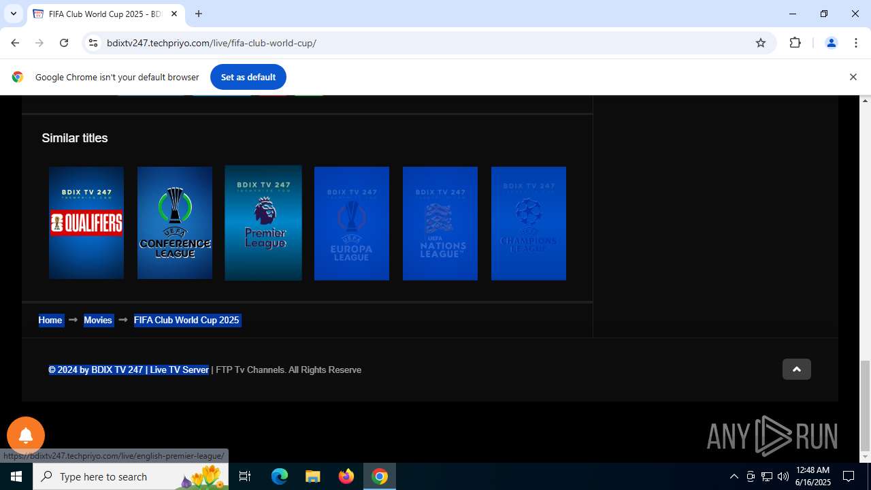Viewport: 871px width, 490px height.
Task: Set Chrome as default browser
Action: pyautogui.click(x=248, y=77)
